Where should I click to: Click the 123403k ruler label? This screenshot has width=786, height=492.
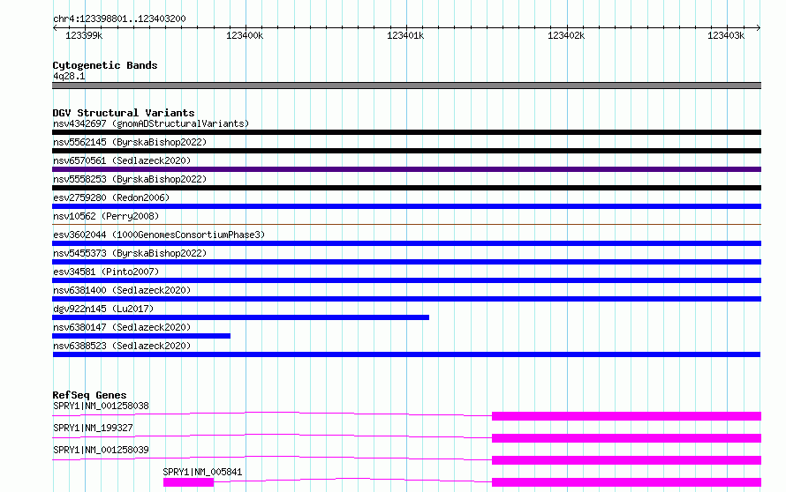726,35
